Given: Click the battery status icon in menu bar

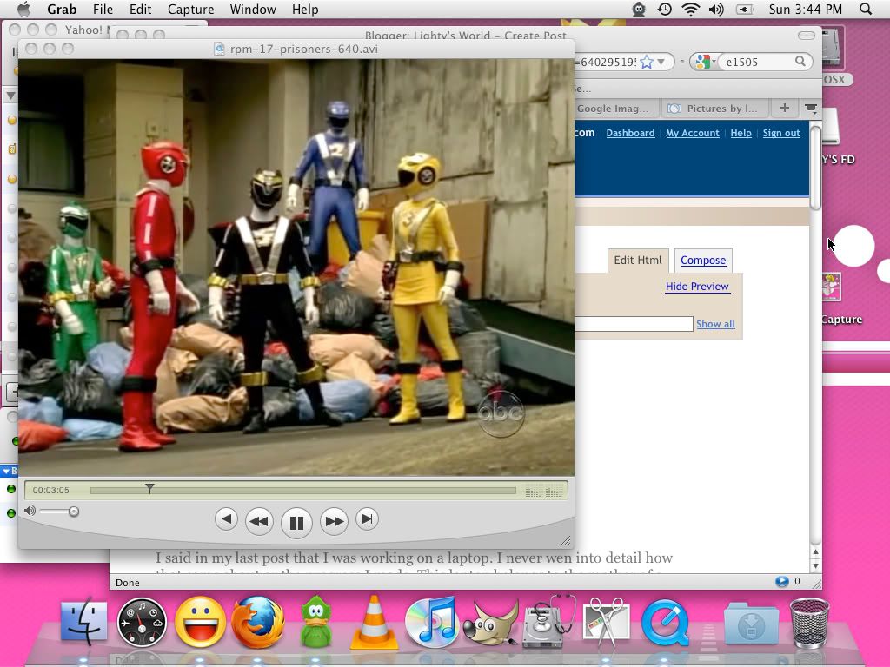Looking at the screenshot, I should [x=744, y=9].
